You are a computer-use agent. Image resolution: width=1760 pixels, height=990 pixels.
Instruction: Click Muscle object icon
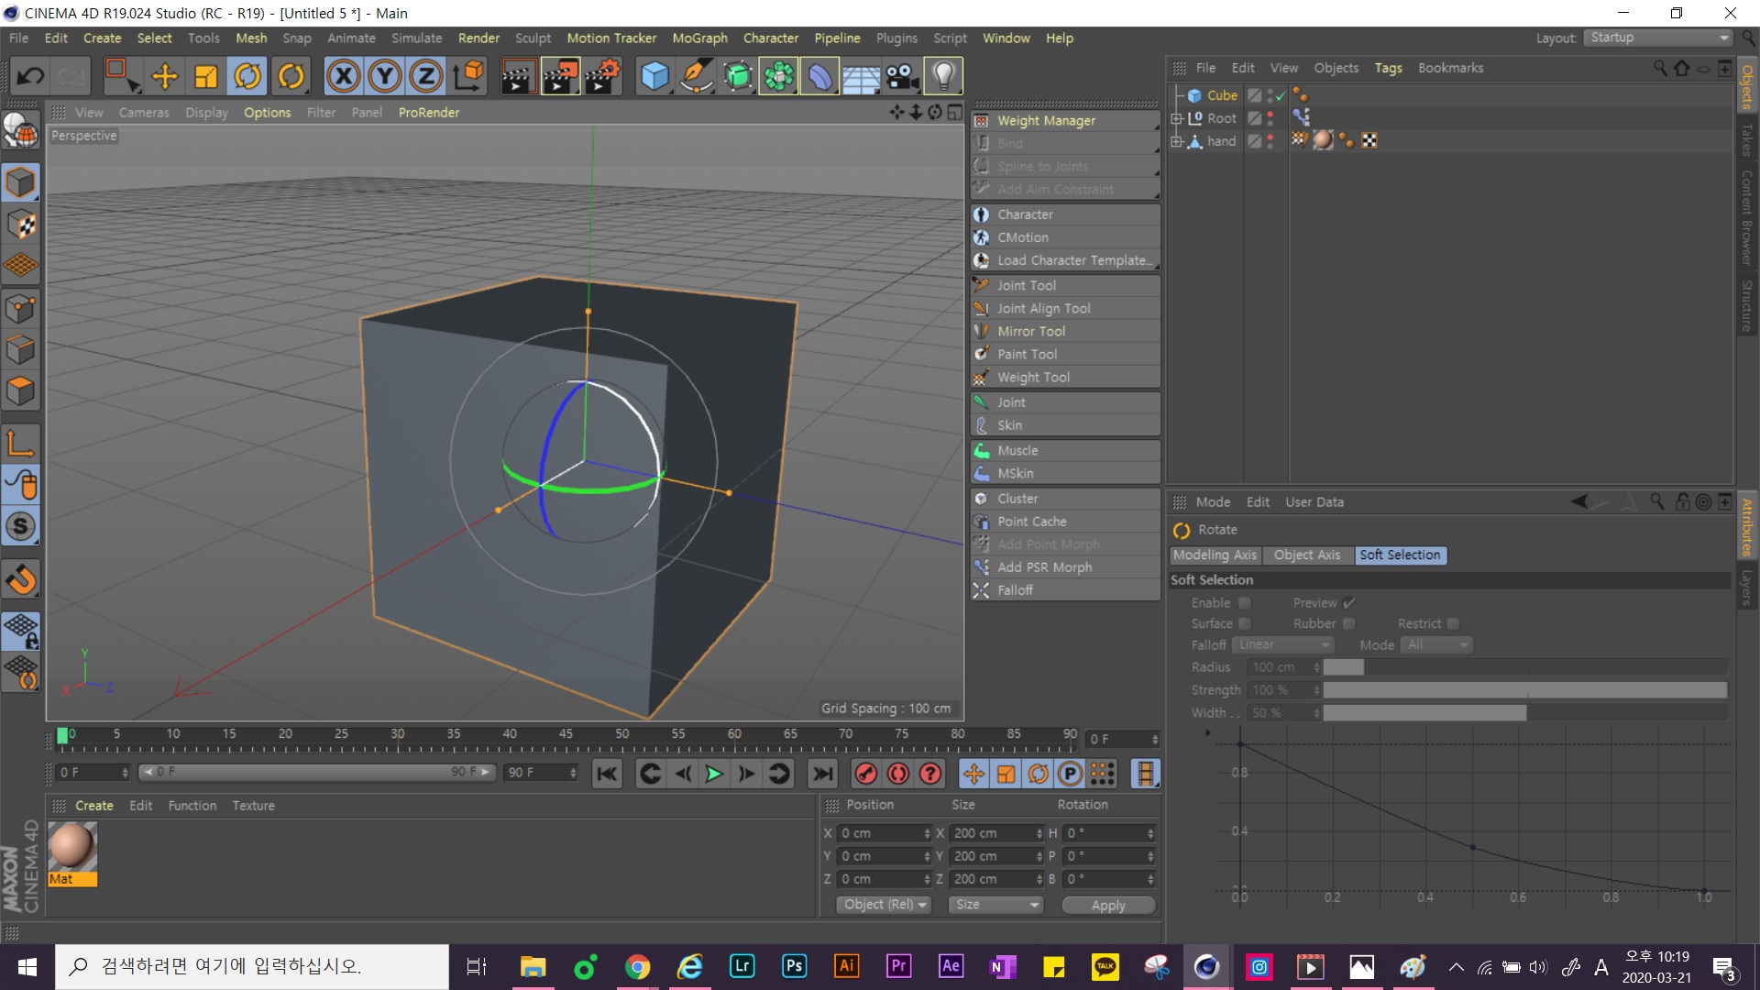point(982,451)
